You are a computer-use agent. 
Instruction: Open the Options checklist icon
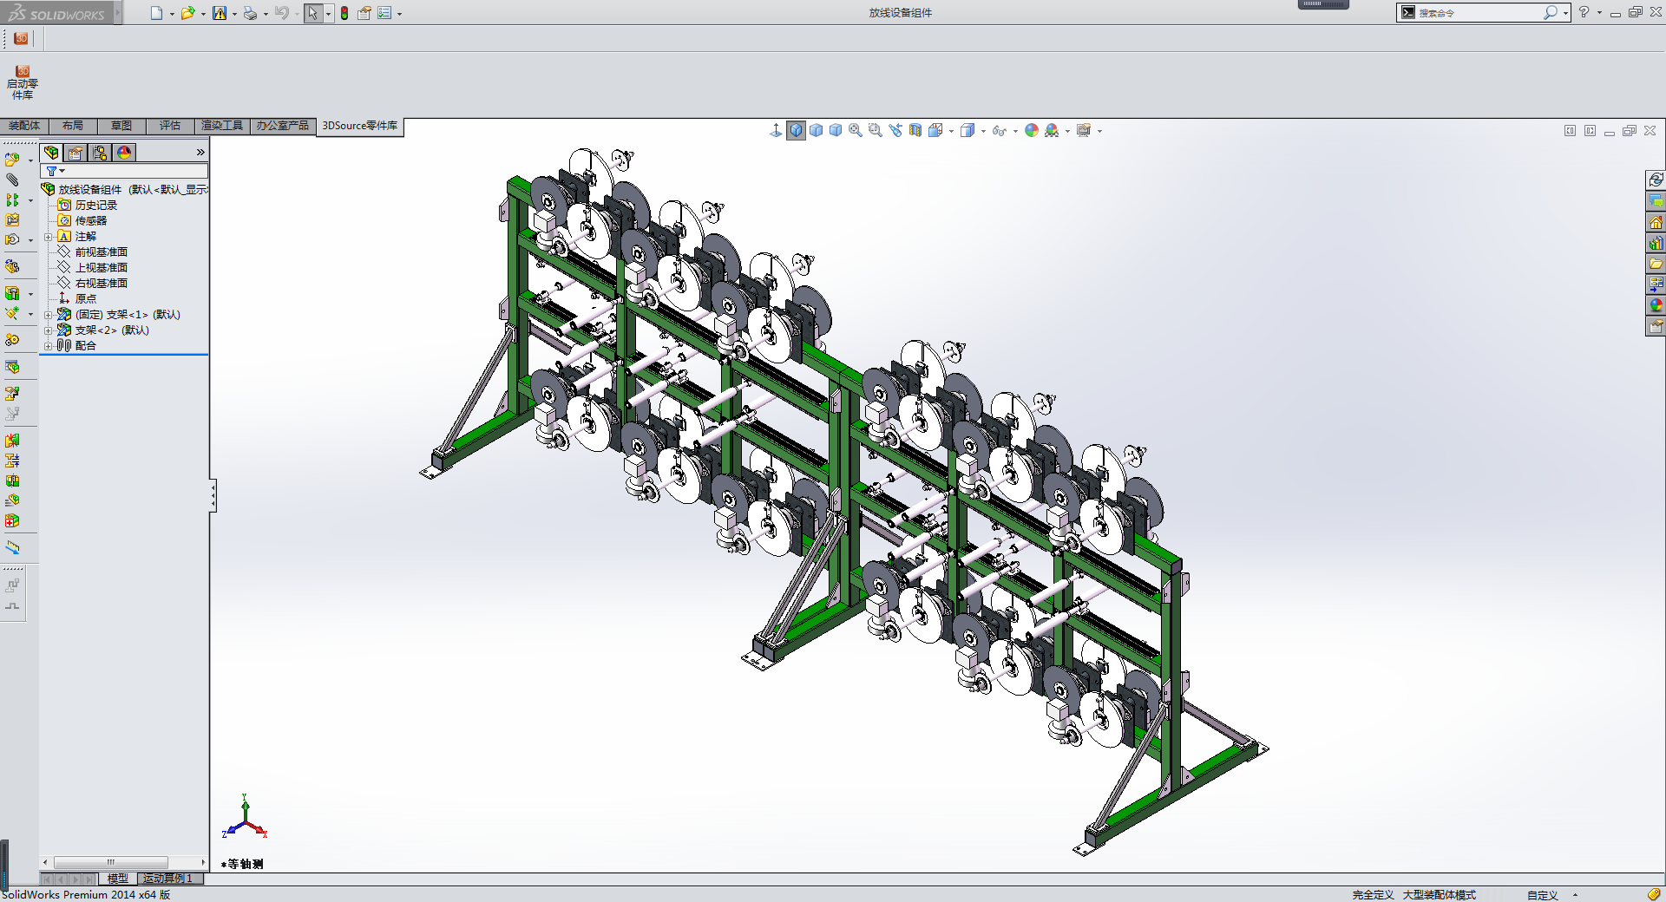click(384, 13)
